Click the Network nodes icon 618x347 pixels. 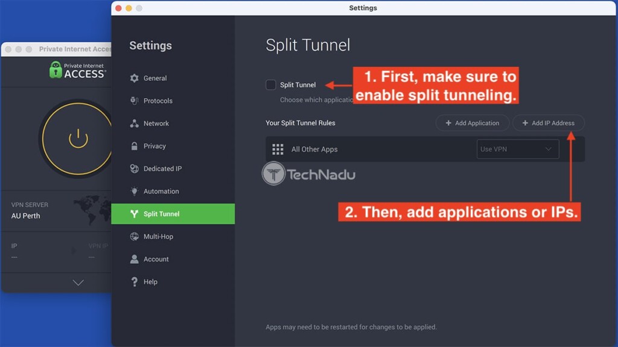(134, 123)
